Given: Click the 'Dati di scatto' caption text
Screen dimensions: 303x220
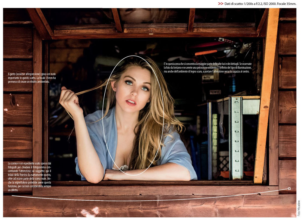Looking at the screenshot, I should [x=260, y=4].
